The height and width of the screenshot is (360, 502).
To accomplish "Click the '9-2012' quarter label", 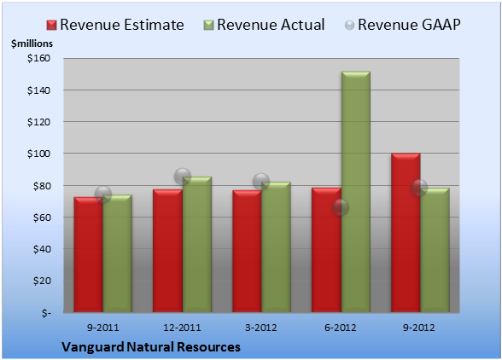I will pos(419,328).
